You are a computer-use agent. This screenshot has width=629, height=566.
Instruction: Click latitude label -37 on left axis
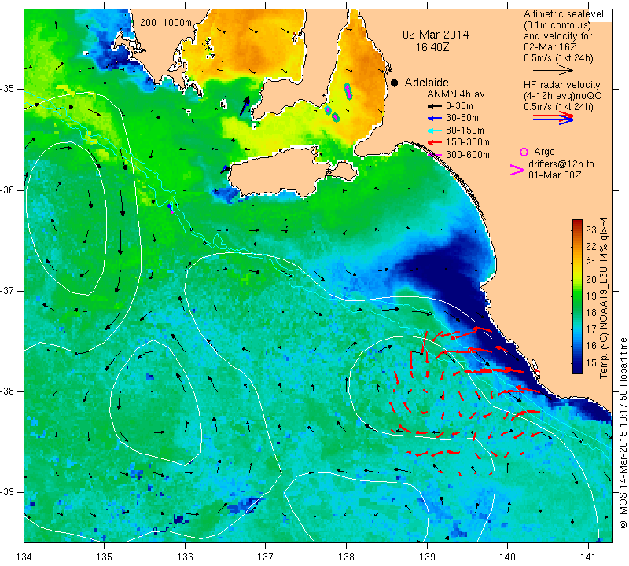point(9,290)
